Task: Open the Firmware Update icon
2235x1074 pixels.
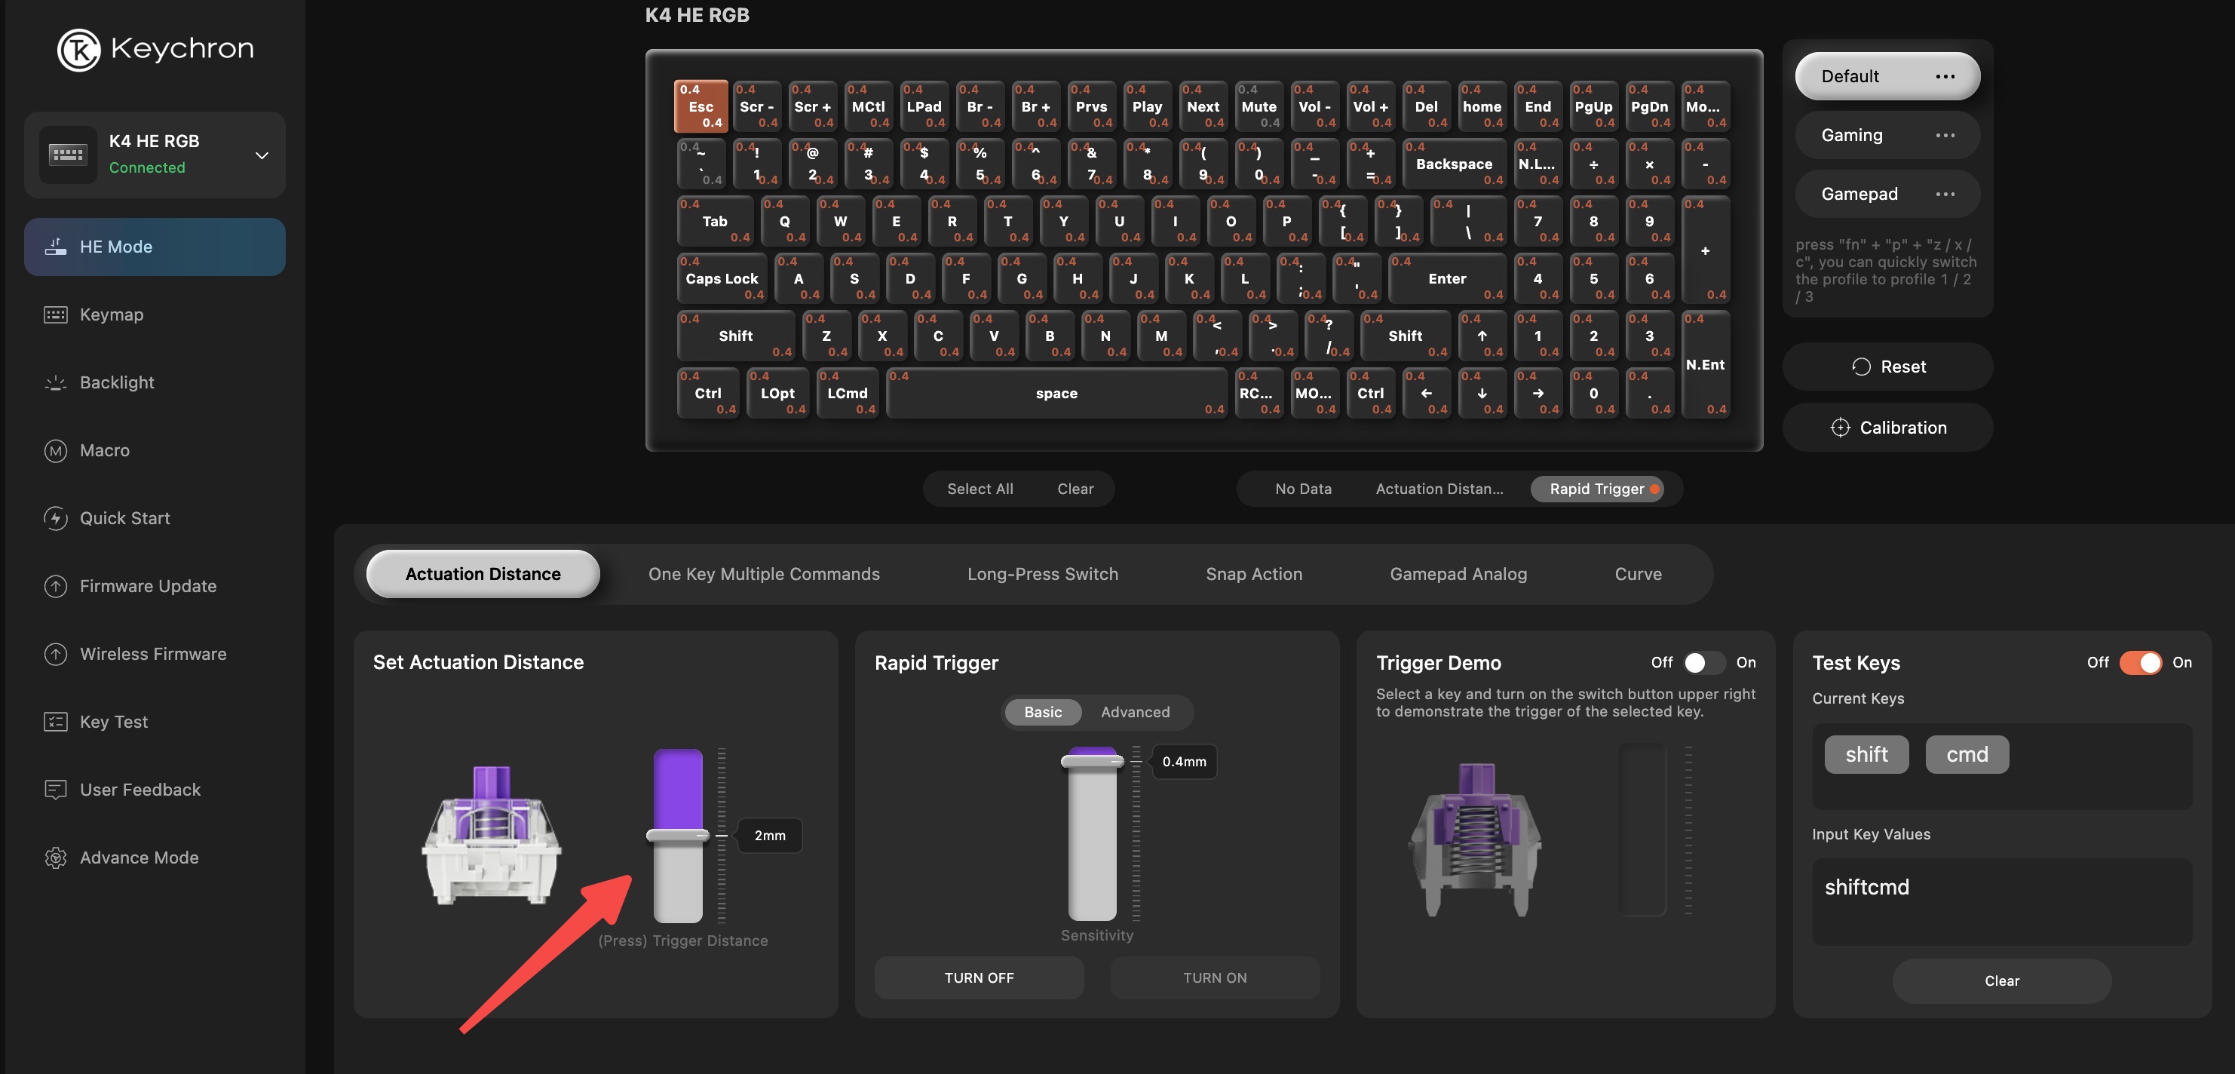Action: point(56,587)
